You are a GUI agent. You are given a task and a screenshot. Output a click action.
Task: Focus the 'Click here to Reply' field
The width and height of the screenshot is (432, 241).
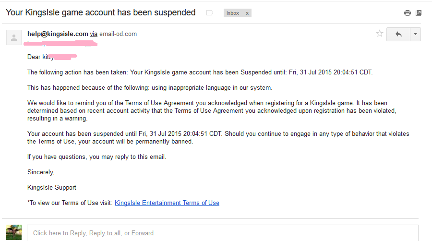[223, 233]
